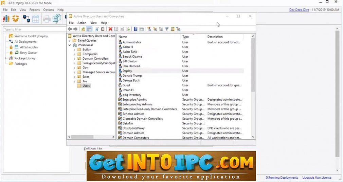Open the File menu in PDQ Deploy
This screenshot has width=343, height=182.
[5, 10]
